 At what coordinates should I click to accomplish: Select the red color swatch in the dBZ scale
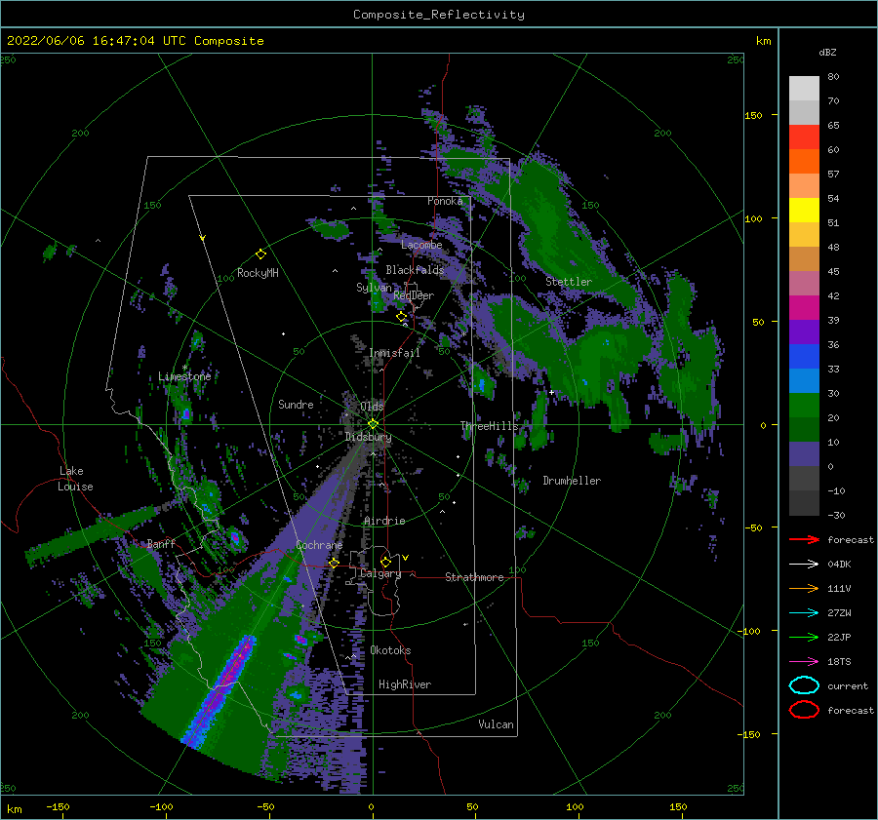click(x=804, y=137)
